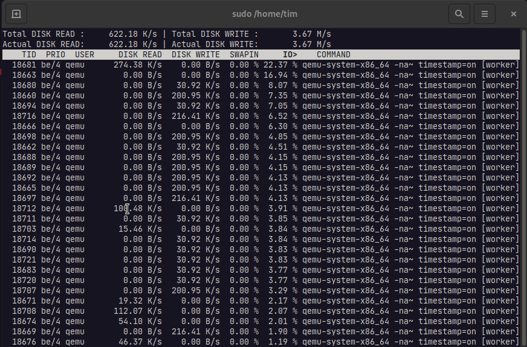This screenshot has width=527, height=347.
Task: Click the 7.35 % IO value
Action: coord(283,95)
